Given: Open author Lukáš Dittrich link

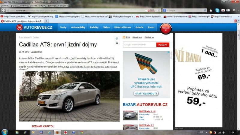Looking at the screenshot, I should 36,52.
